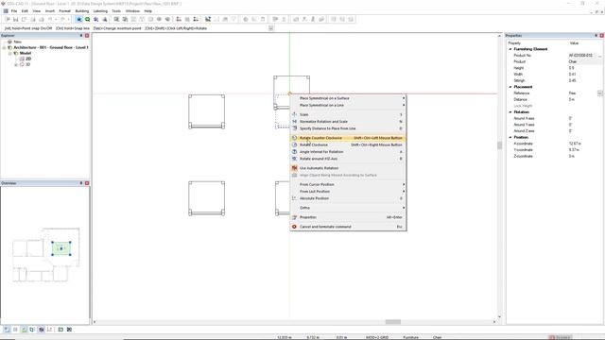Choose Rotate Clockwise in context menu

[348, 144]
